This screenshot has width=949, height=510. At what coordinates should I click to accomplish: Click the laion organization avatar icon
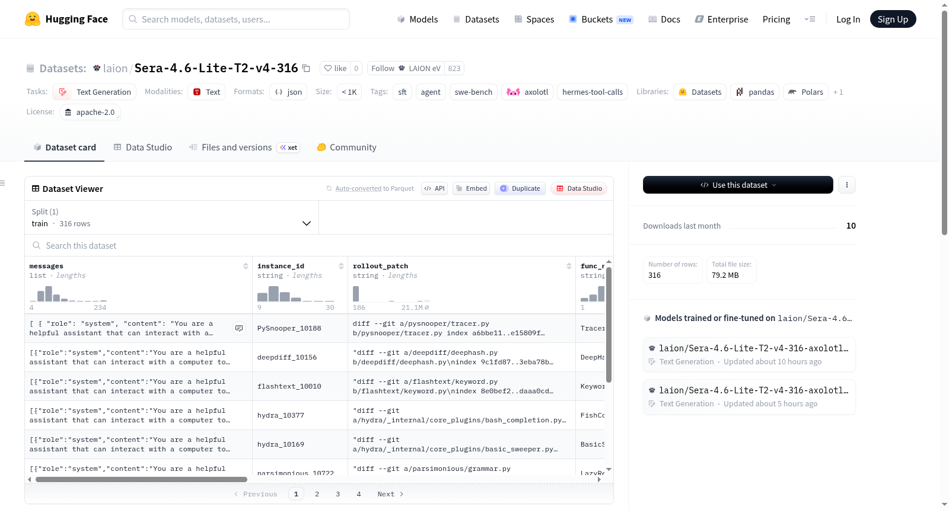click(x=97, y=68)
